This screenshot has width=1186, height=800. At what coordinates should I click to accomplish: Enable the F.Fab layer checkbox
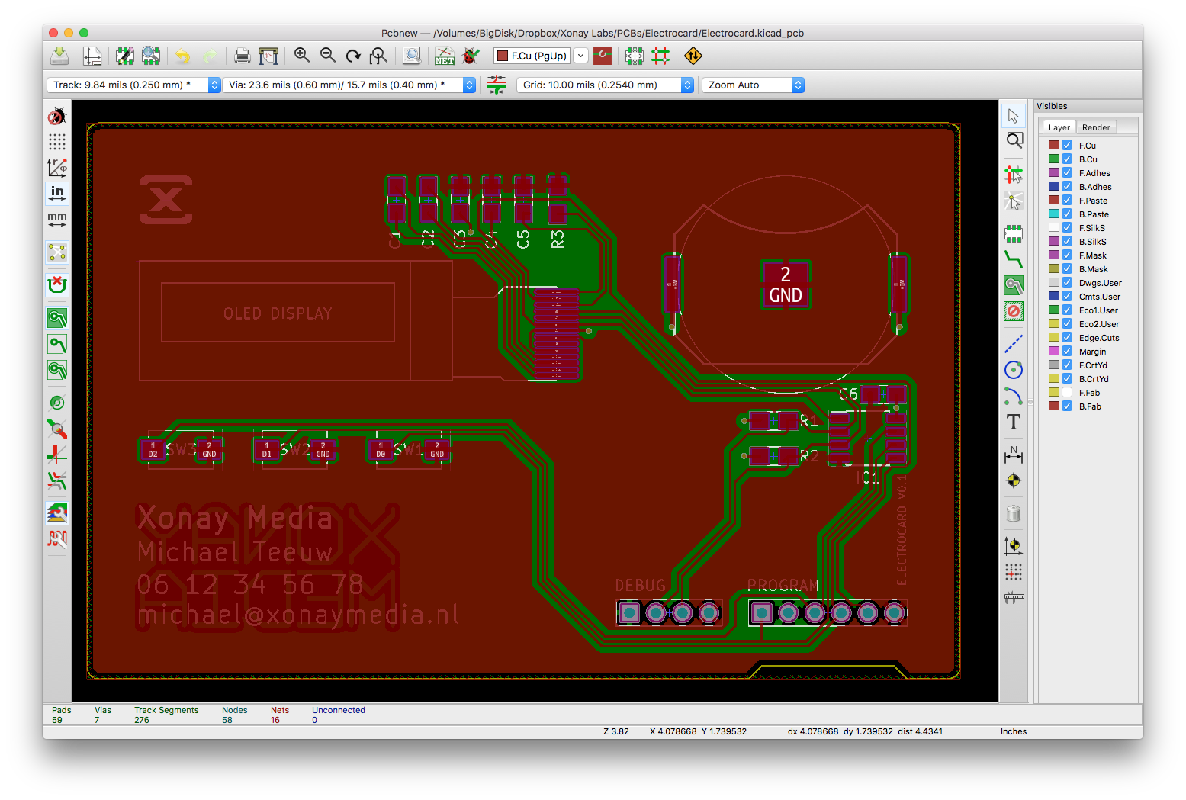[x=1067, y=392]
